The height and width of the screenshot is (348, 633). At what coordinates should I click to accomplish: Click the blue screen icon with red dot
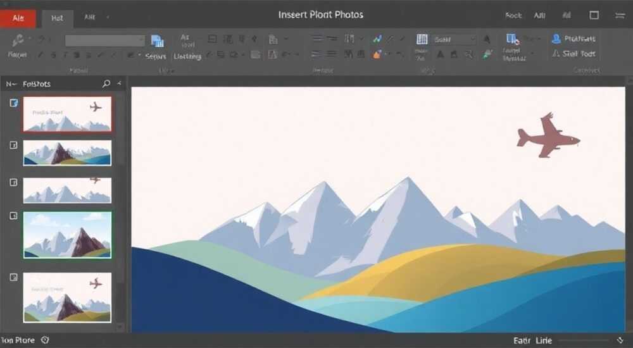[513, 39]
